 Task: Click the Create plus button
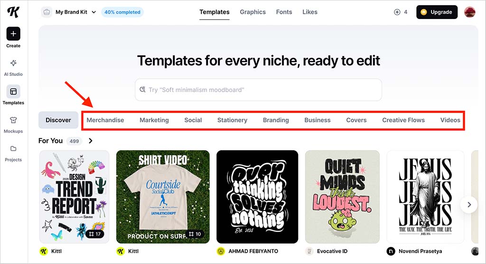pos(13,34)
